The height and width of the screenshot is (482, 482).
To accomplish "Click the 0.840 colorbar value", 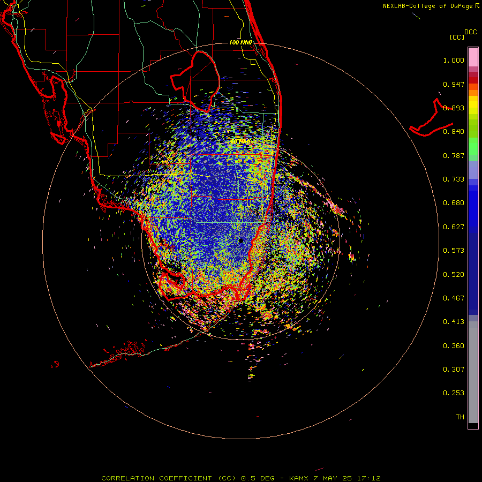I will point(454,132).
